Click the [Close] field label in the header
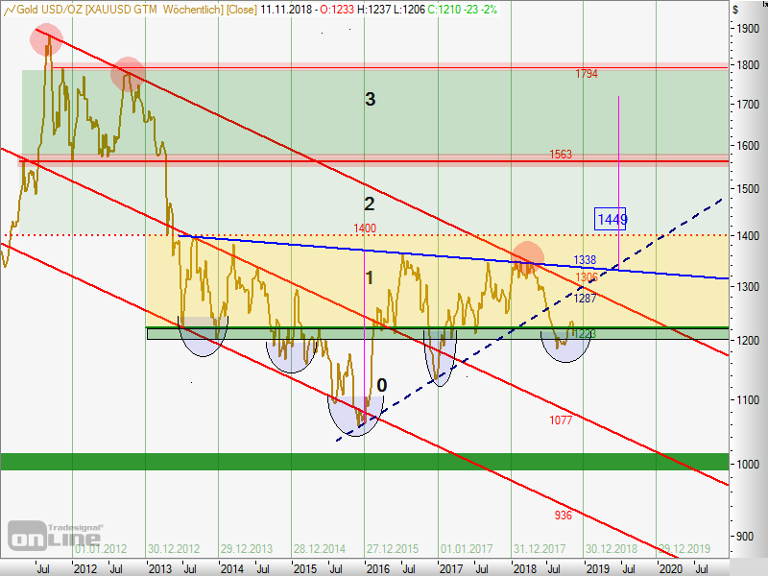Image resolution: width=768 pixels, height=576 pixels. [x=242, y=10]
